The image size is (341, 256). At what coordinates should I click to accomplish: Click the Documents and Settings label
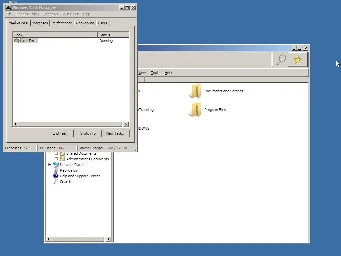pos(224,91)
